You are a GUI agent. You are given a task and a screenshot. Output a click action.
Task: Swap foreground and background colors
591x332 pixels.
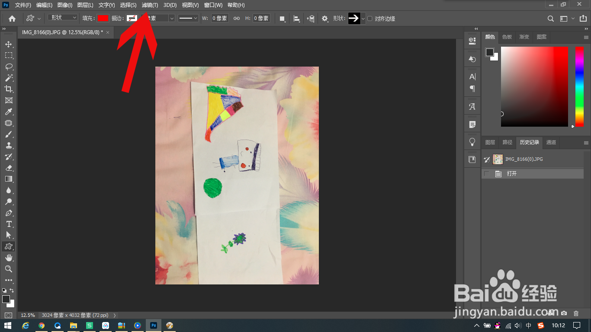pyautogui.click(x=12, y=290)
